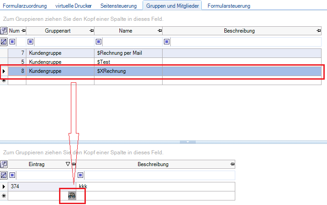
Task: Pin the Name column in upper grid
Action: pyautogui.click(x=159, y=31)
